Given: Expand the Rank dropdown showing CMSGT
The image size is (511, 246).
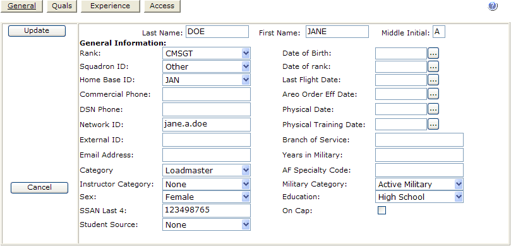Looking at the screenshot, I should pyautogui.click(x=207, y=53).
